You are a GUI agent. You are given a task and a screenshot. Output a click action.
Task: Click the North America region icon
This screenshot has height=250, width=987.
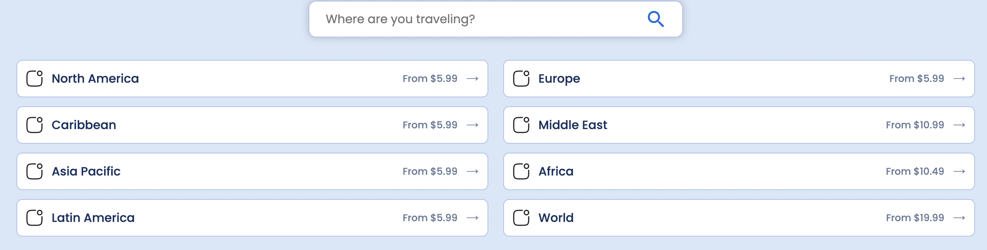click(34, 79)
